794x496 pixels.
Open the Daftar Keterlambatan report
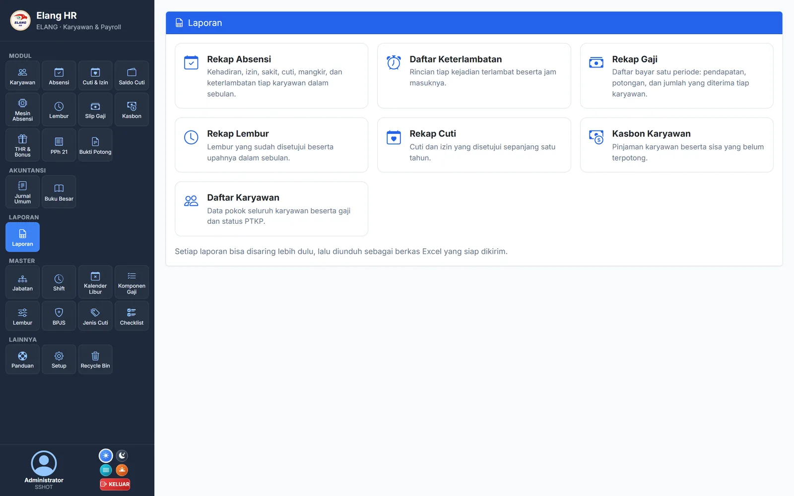pyautogui.click(x=474, y=76)
